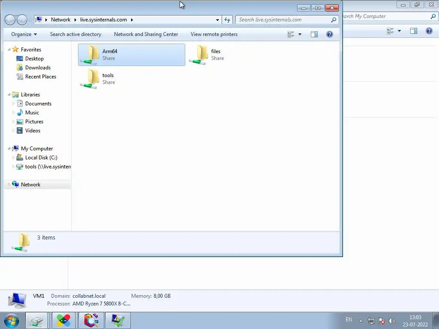439x329 pixels.
Task: Open the view options dropdown arrow in front window
Action: point(300,34)
